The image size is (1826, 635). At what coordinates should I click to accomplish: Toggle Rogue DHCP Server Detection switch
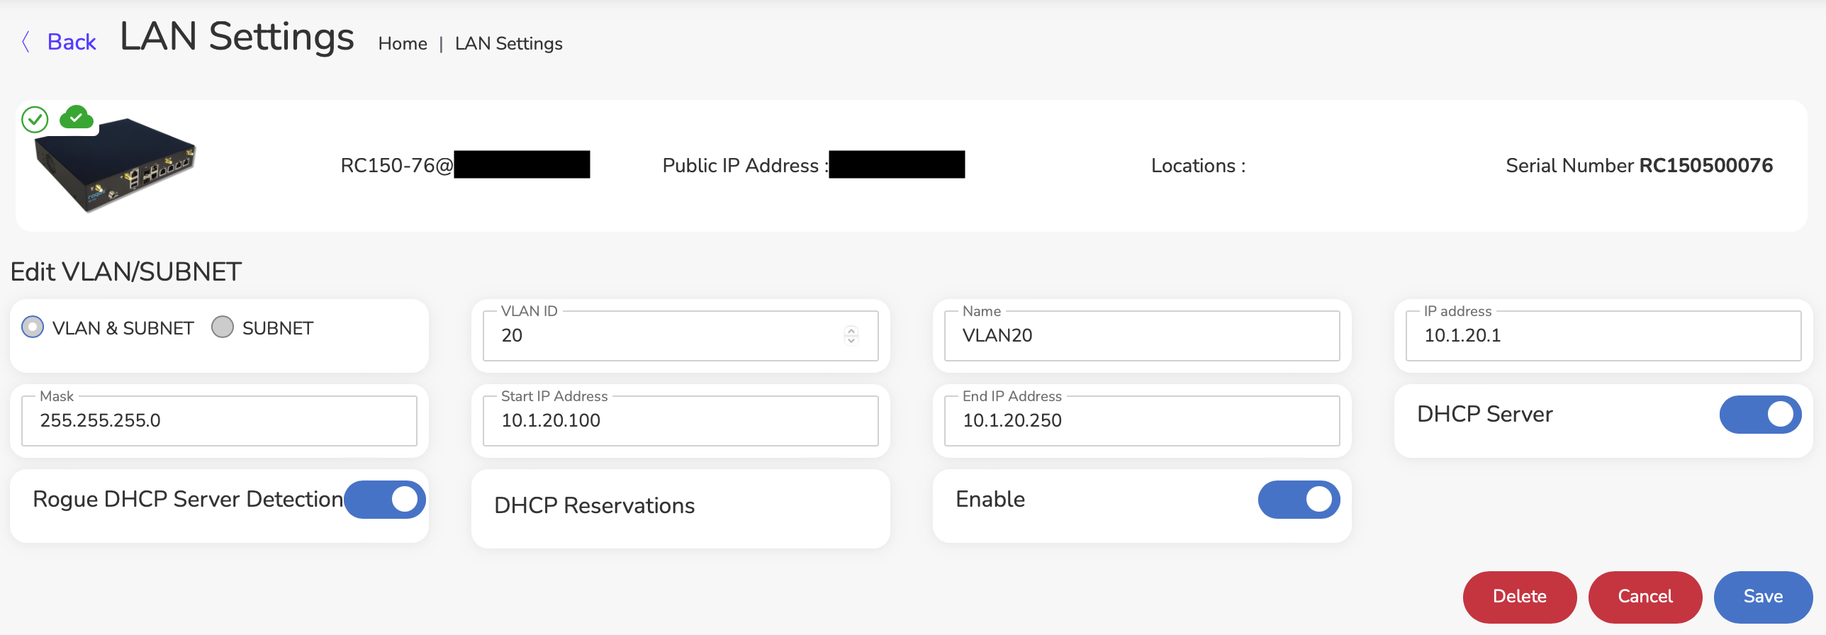click(385, 500)
